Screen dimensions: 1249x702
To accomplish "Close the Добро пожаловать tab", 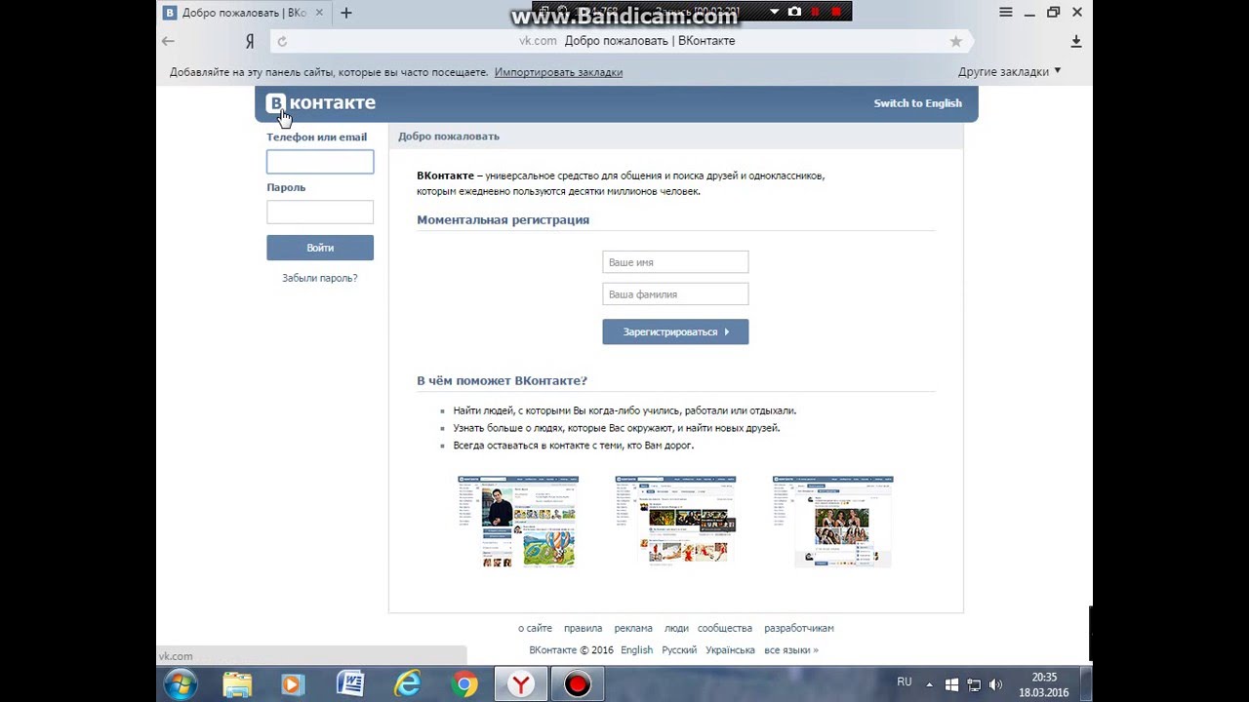I will (319, 13).
